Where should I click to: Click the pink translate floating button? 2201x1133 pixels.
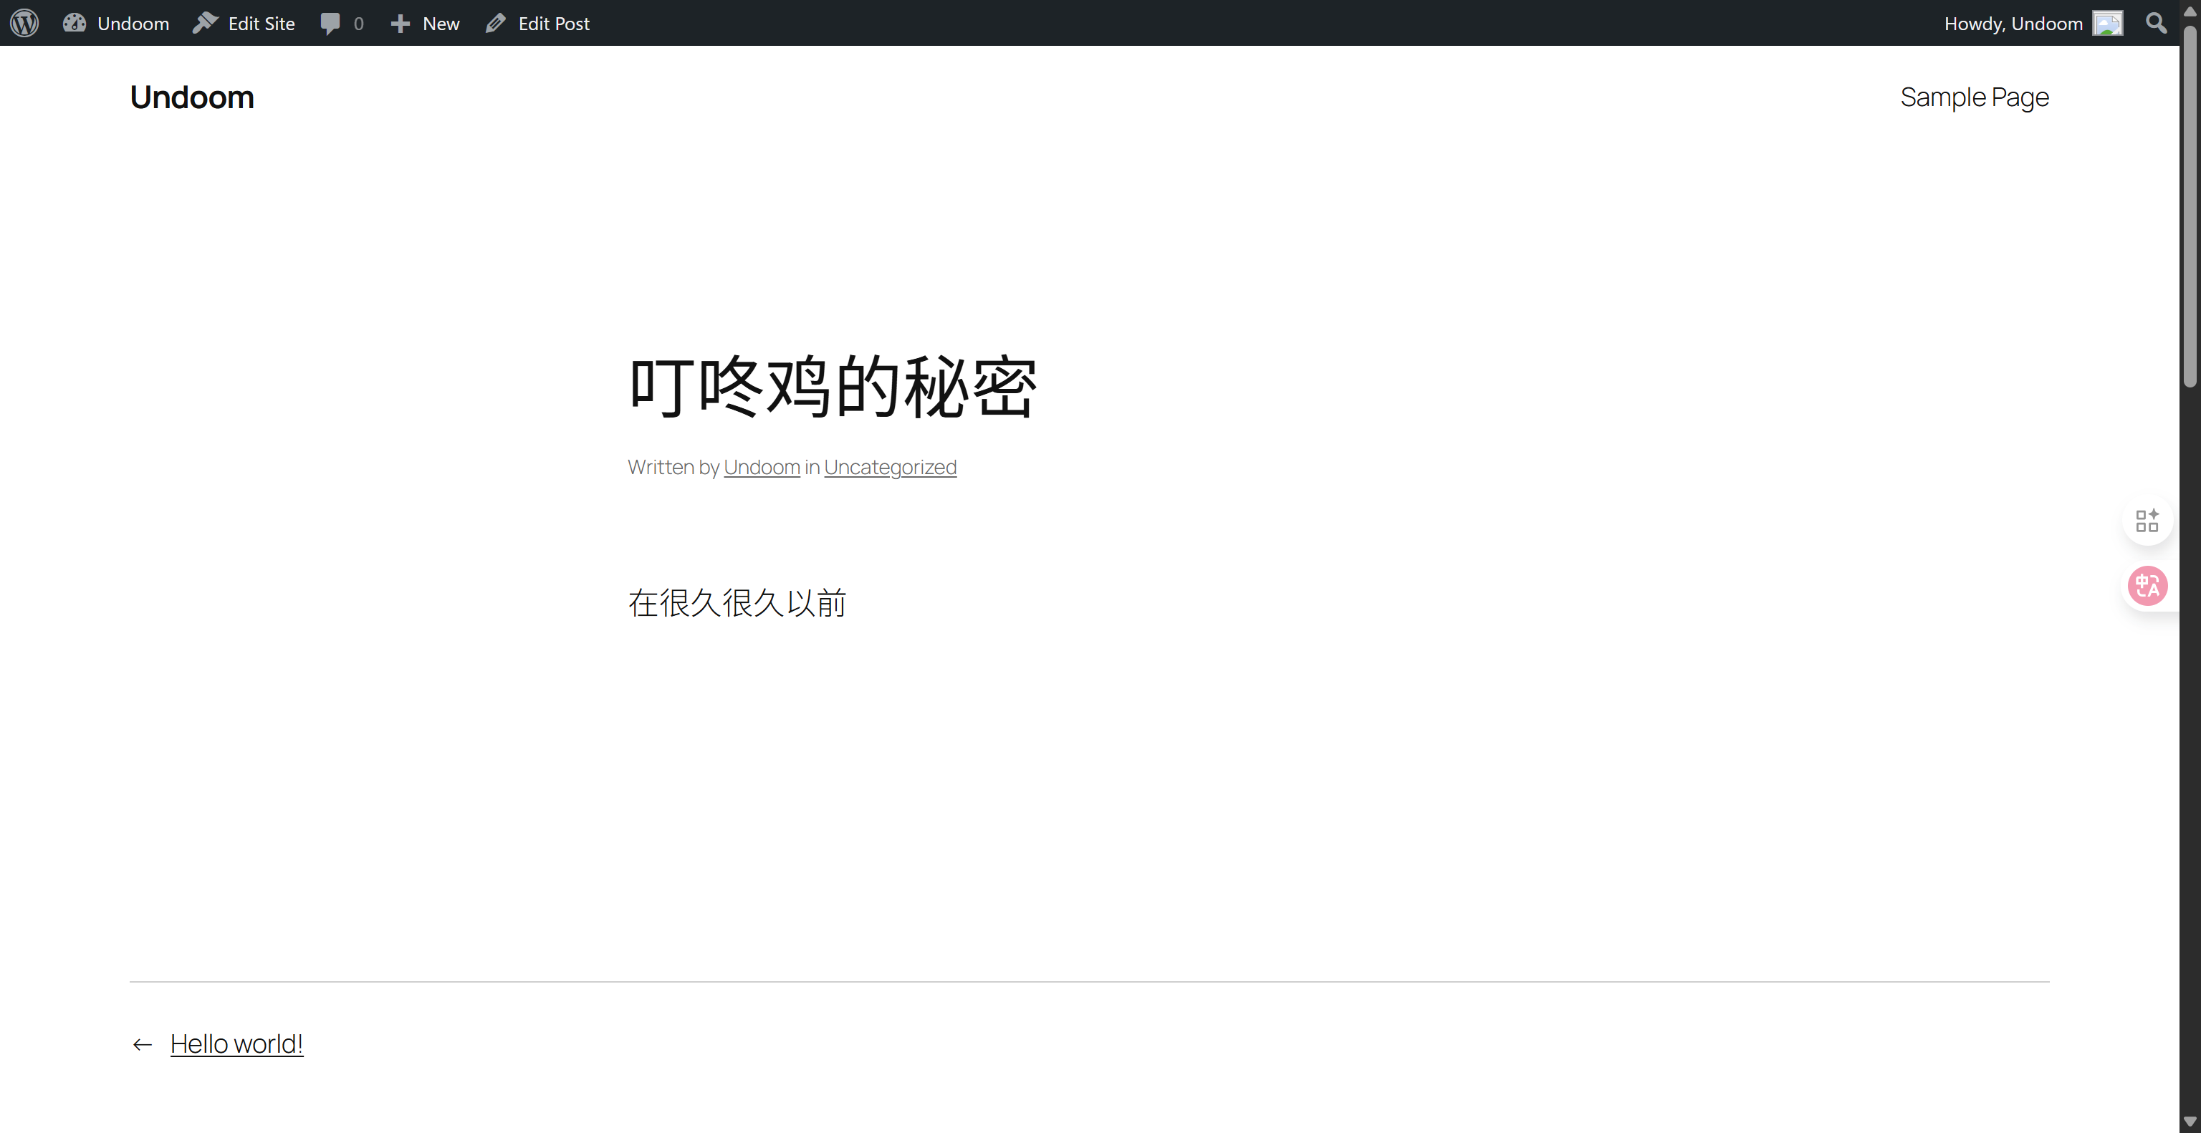(2147, 586)
